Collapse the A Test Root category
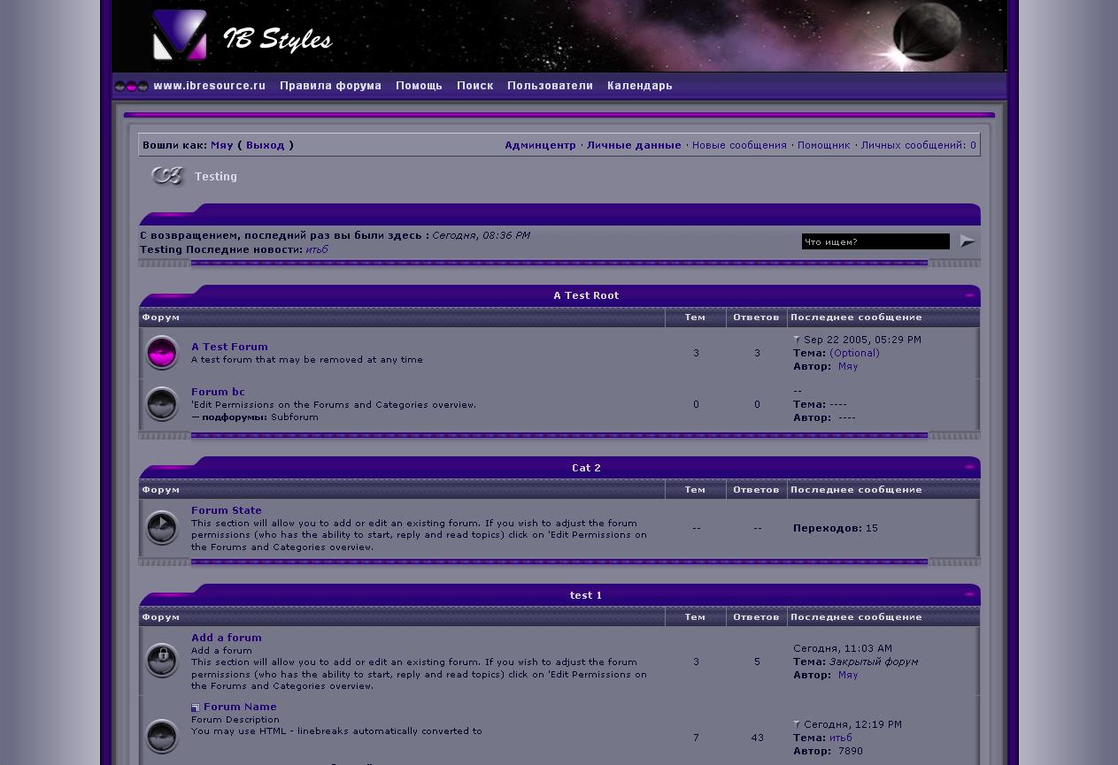Image resolution: width=1118 pixels, height=765 pixels. point(969,295)
